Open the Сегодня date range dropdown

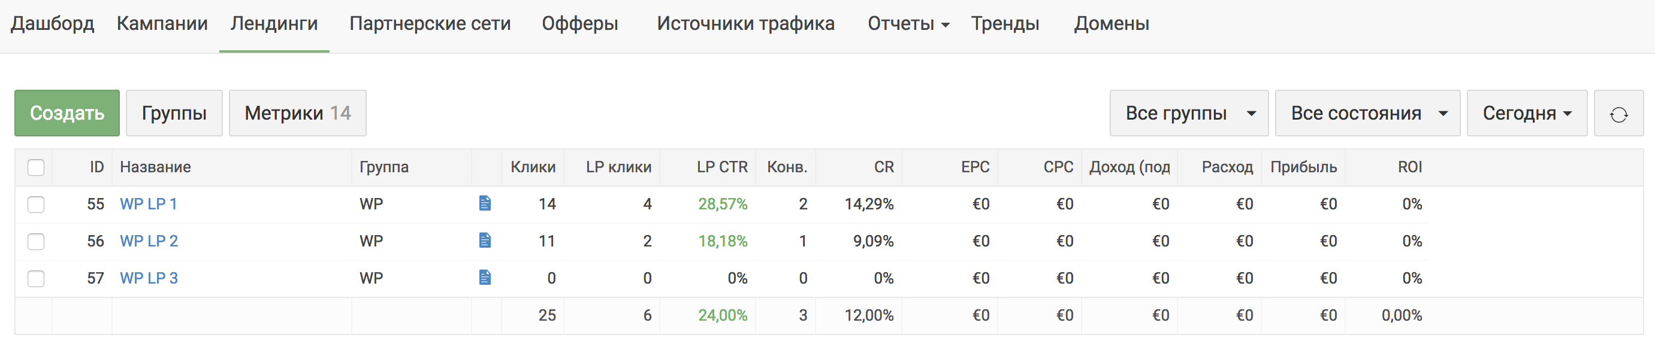pyautogui.click(x=1527, y=114)
